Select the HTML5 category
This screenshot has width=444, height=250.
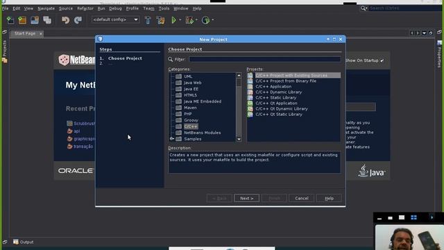(x=190, y=95)
